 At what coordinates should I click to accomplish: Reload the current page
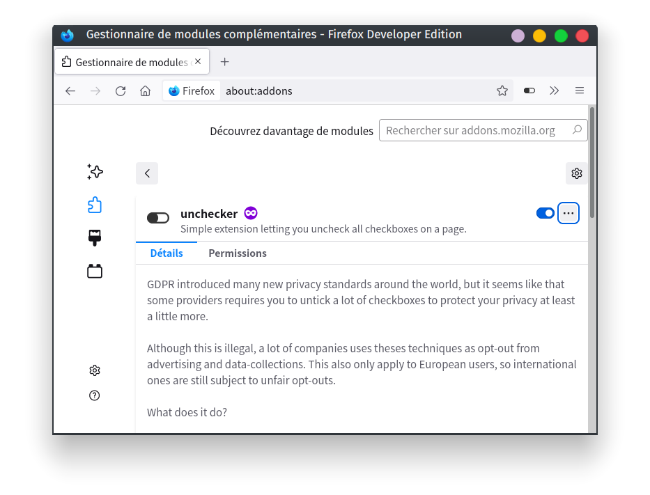[x=121, y=91]
